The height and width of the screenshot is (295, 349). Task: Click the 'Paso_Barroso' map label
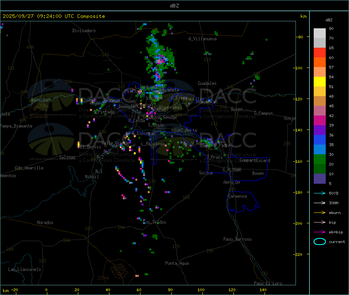tap(237, 239)
